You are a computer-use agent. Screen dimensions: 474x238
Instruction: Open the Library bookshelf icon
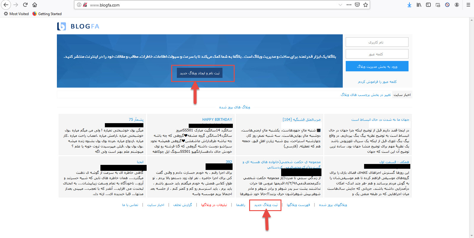[x=419, y=5]
